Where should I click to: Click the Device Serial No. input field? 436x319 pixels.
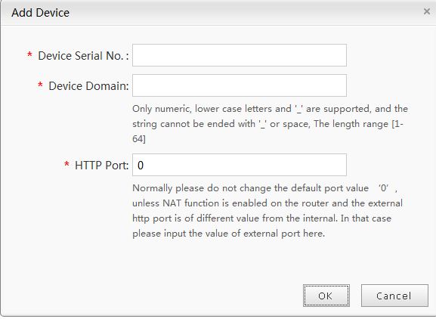tap(240, 55)
